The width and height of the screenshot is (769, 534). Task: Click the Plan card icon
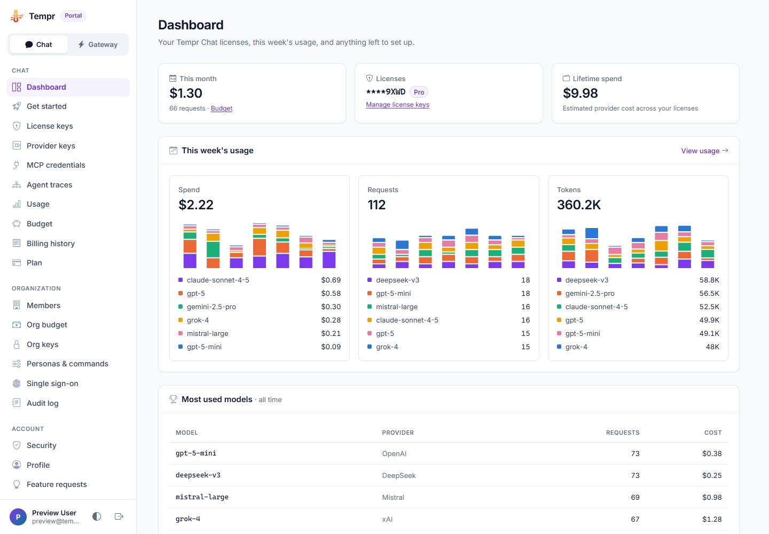pyautogui.click(x=17, y=263)
